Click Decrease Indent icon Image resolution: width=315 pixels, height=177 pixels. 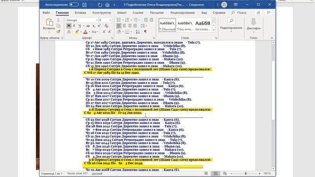146,20
